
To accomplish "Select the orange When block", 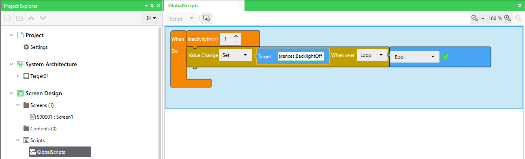I will point(178,59).
